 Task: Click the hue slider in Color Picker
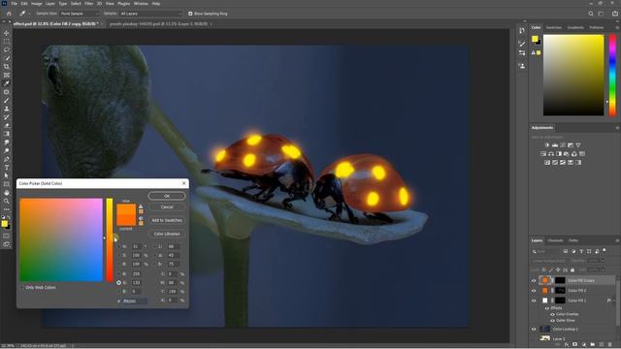(110, 239)
